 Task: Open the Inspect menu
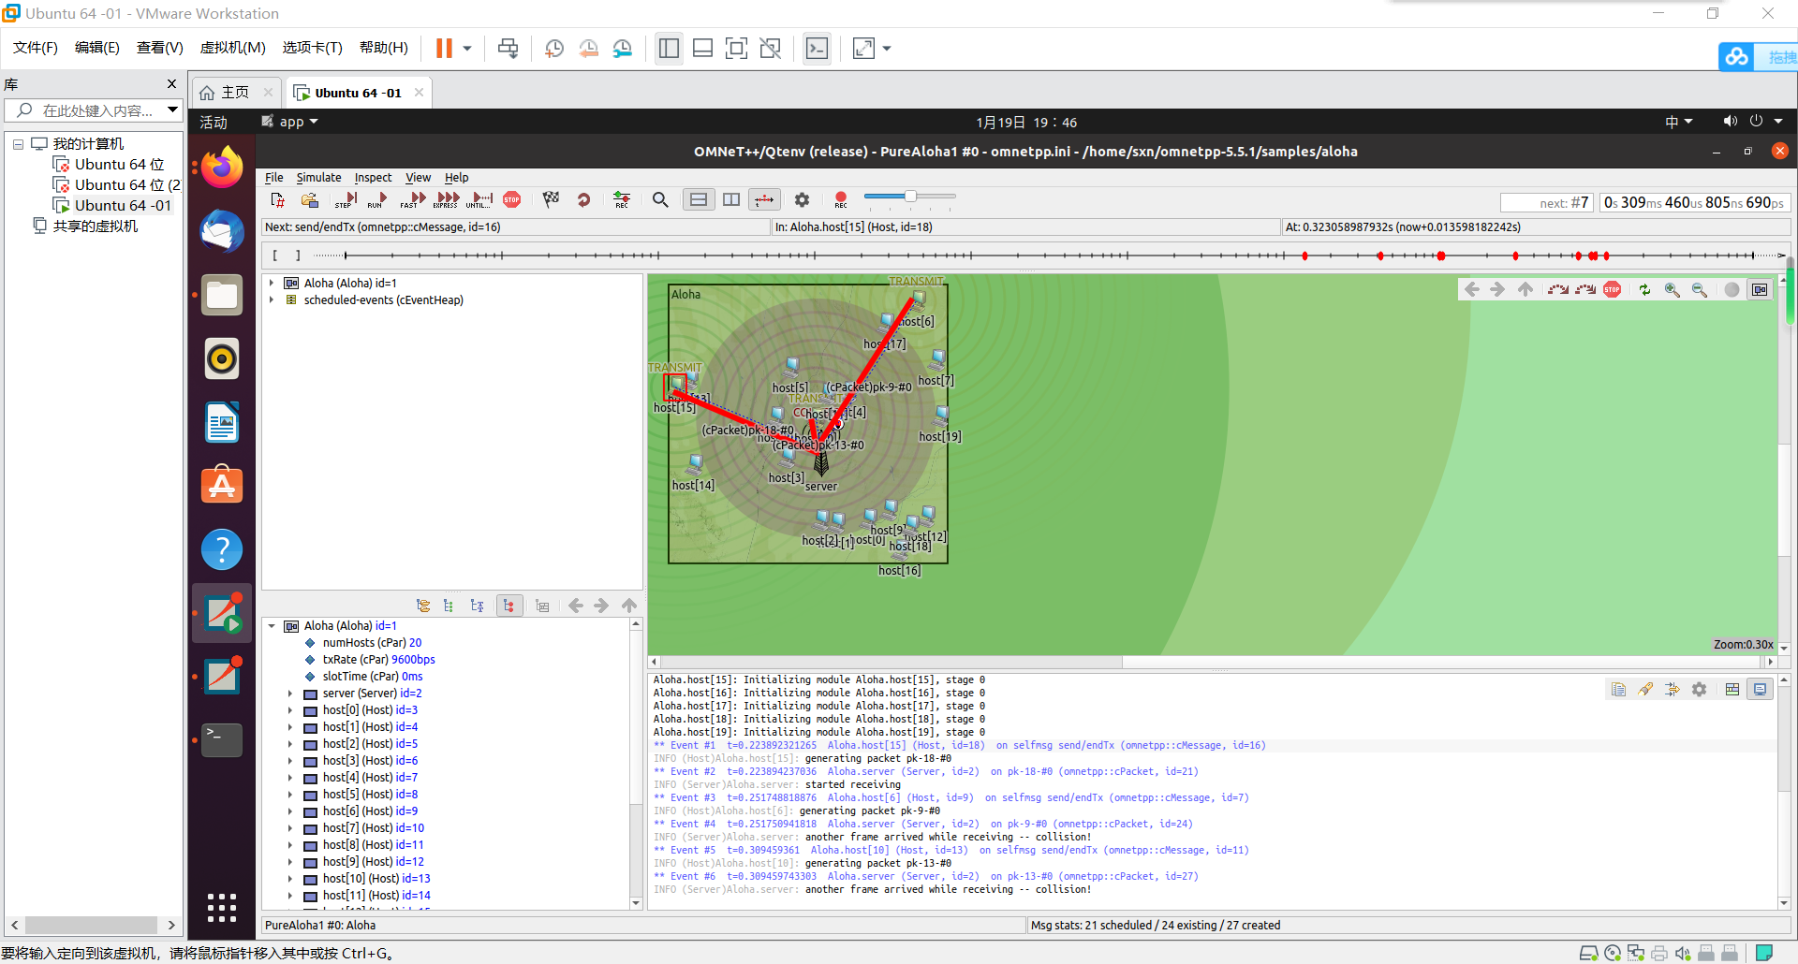coord(373,178)
